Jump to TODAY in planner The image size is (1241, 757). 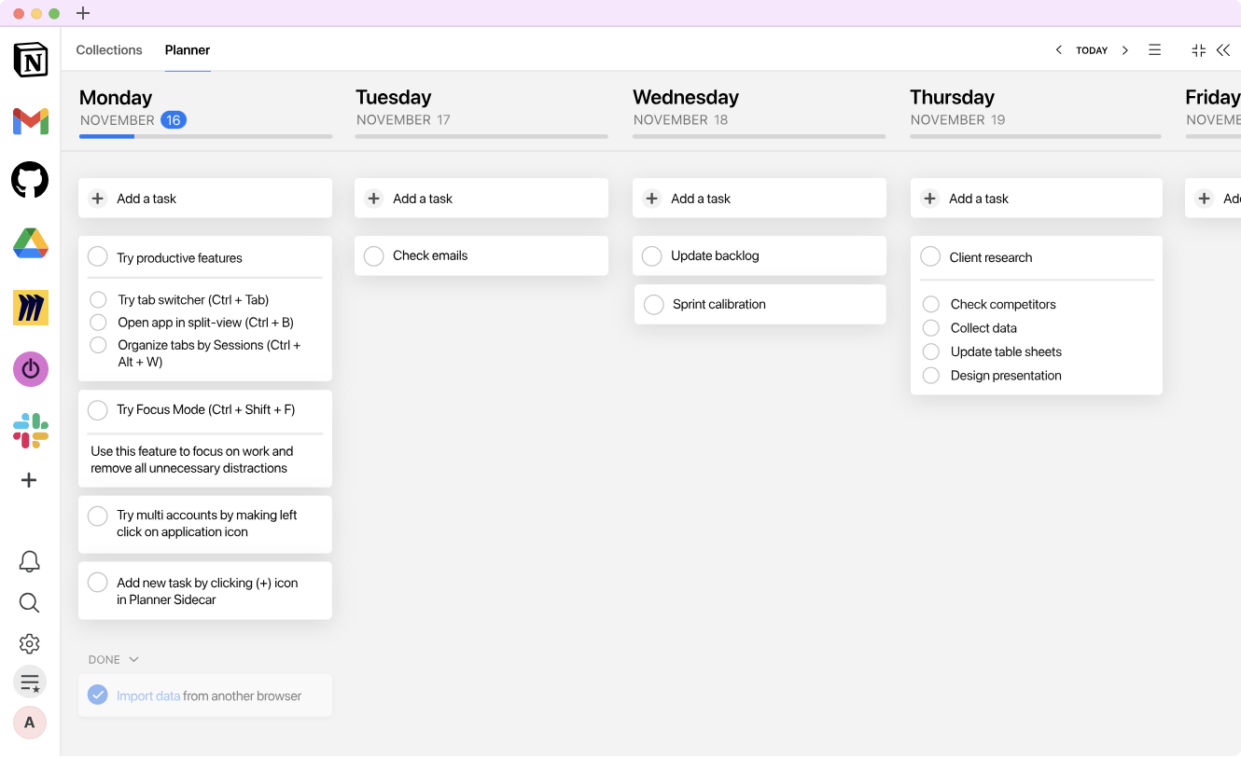click(x=1092, y=50)
